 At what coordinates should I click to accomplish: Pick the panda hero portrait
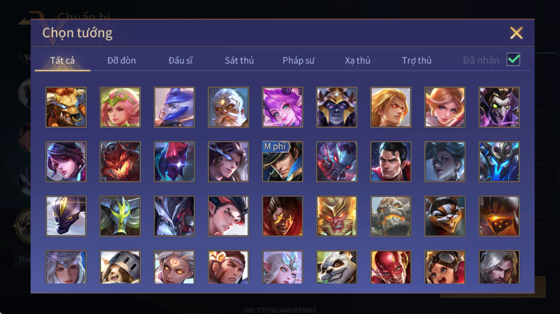click(x=337, y=267)
